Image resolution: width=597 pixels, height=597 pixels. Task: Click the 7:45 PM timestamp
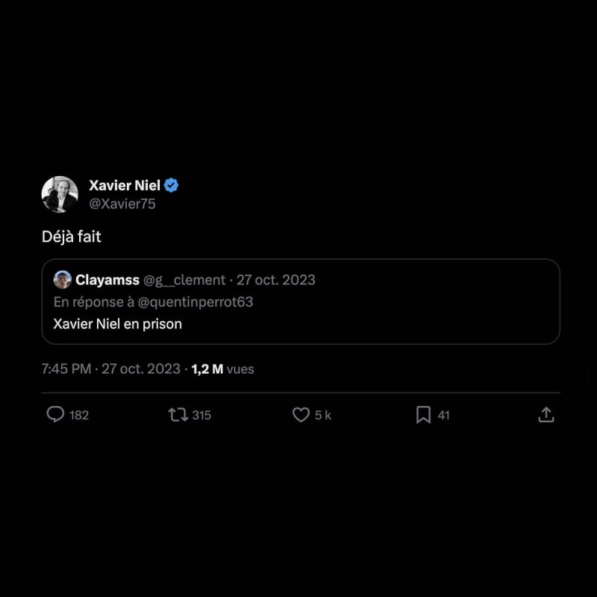click(66, 369)
